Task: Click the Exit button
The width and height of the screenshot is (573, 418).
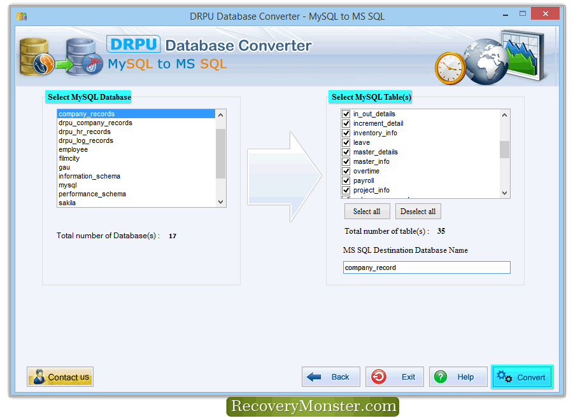Action: tap(395, 377)
